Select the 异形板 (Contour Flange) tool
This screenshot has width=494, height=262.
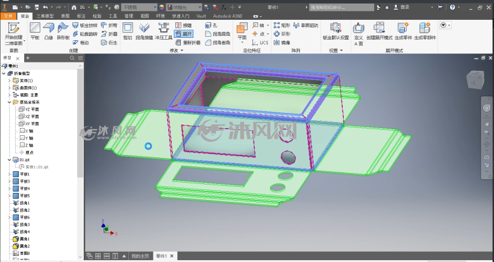click(63, 31)
